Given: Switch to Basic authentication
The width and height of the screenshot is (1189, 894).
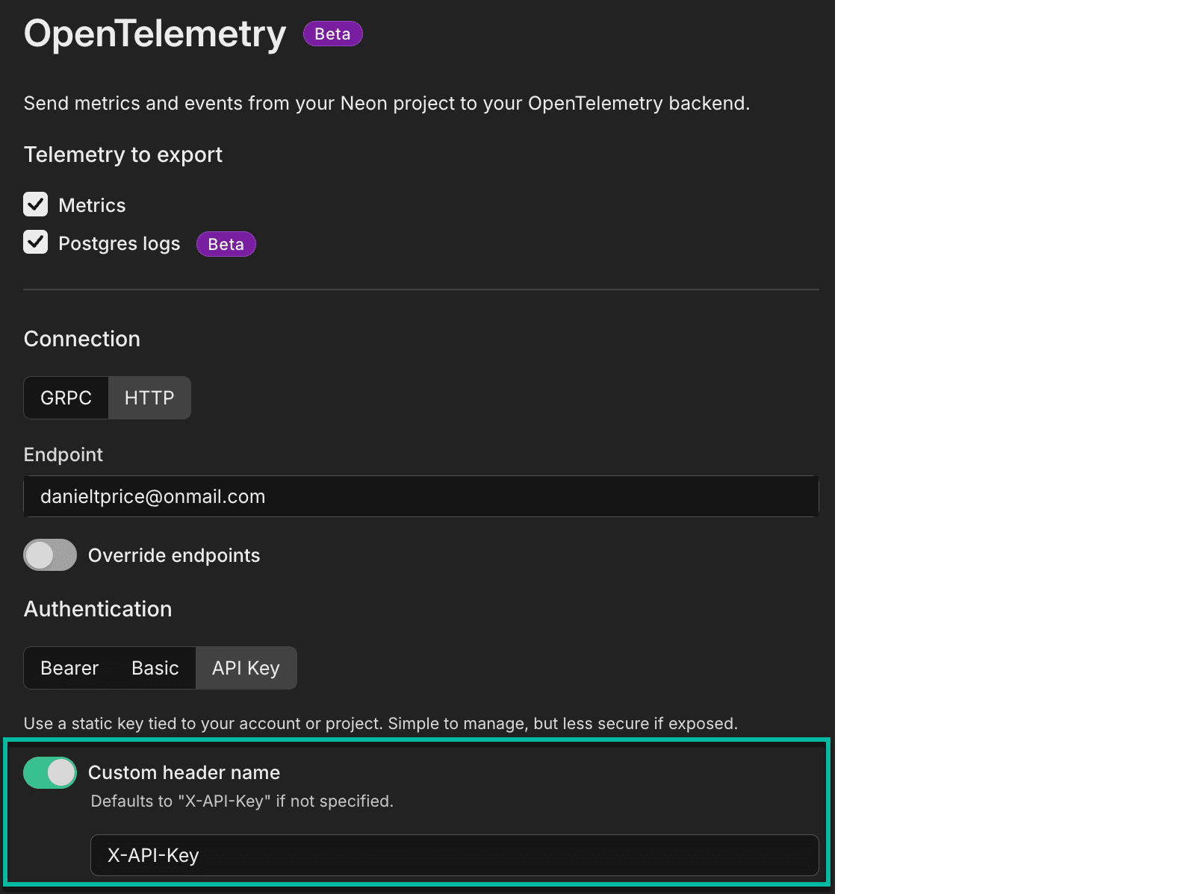Looking at the screenshot, I should (x=155, y=668).
